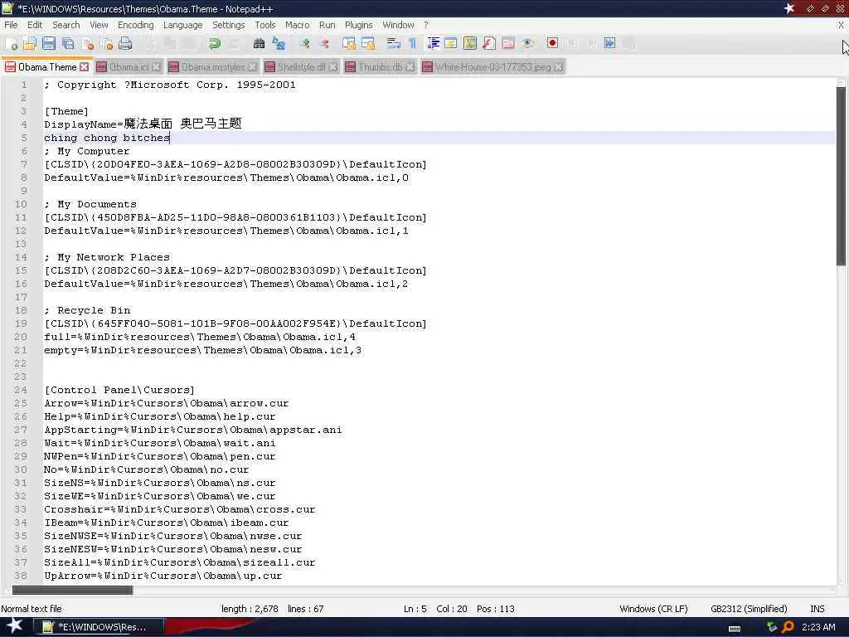Open the Language menu
849x637 pixels.
coord(182,25)
